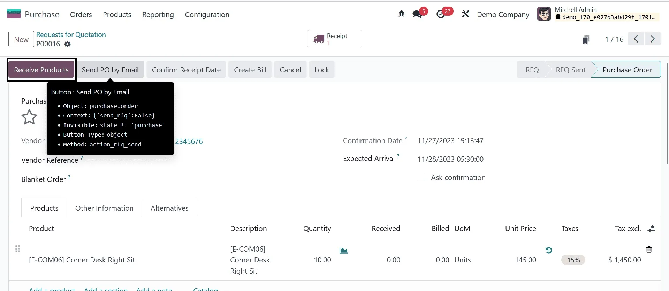Click the Create Bill button
The height and width of the screenshot is (291, 669).
tap(250, 70)
